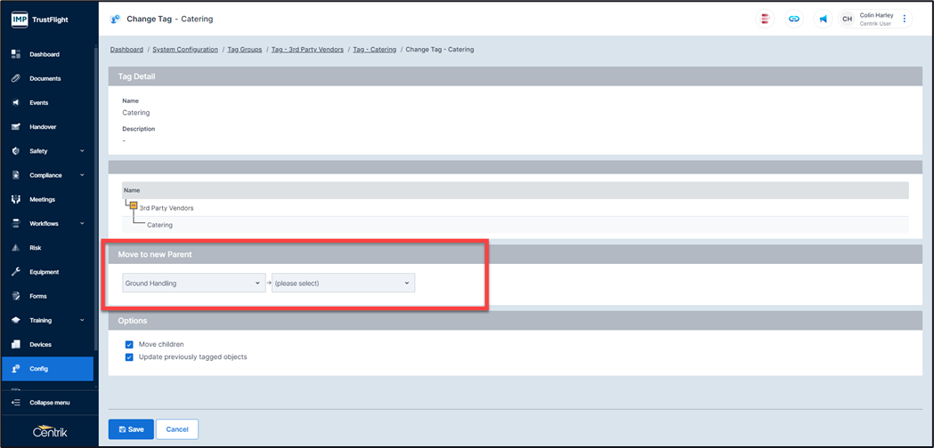Image resolution: width=934 pixels, height=448 pixels.
Task: Follow the System Configuration breadcrumb link
Action: pos(185,50)
